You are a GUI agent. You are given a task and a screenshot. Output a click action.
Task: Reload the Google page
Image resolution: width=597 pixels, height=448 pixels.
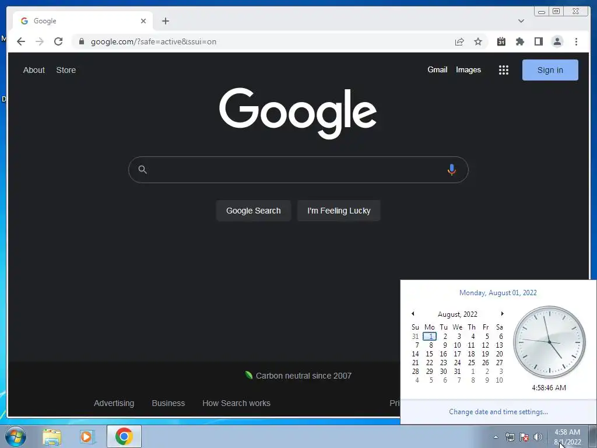click(58, 41)
